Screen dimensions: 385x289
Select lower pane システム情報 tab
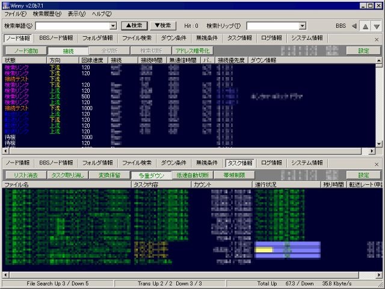click(x=307, y=163)
